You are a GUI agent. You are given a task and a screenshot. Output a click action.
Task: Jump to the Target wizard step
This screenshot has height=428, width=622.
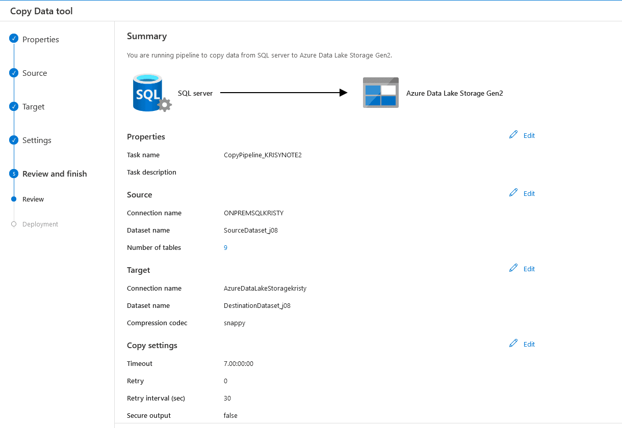click(34, 107)
